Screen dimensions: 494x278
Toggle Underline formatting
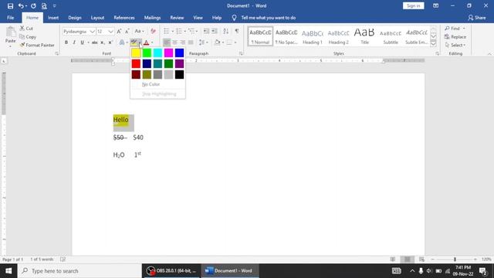click(82, 42)
